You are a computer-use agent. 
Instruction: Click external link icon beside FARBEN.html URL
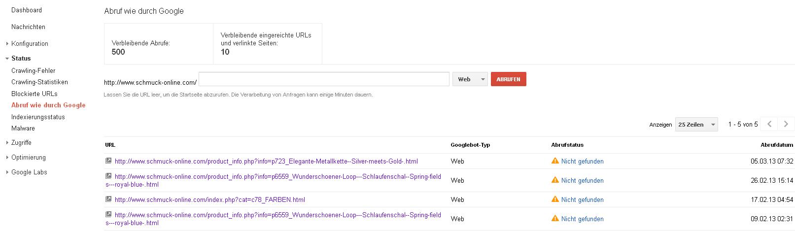point(108,199)
